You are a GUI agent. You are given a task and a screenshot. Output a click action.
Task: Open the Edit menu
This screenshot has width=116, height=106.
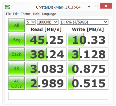[16, 14]
